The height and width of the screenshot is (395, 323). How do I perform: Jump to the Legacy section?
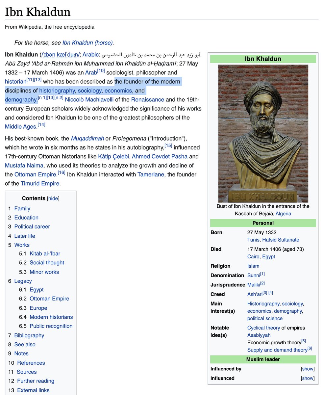(23, 281)
